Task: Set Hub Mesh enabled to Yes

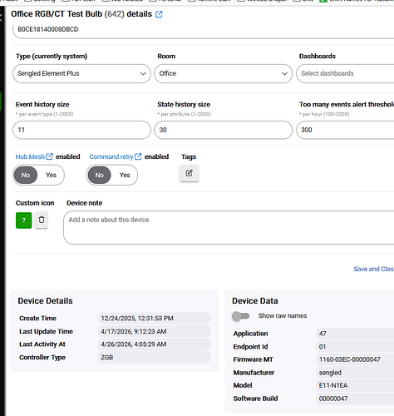Action: tap(51, 175)
